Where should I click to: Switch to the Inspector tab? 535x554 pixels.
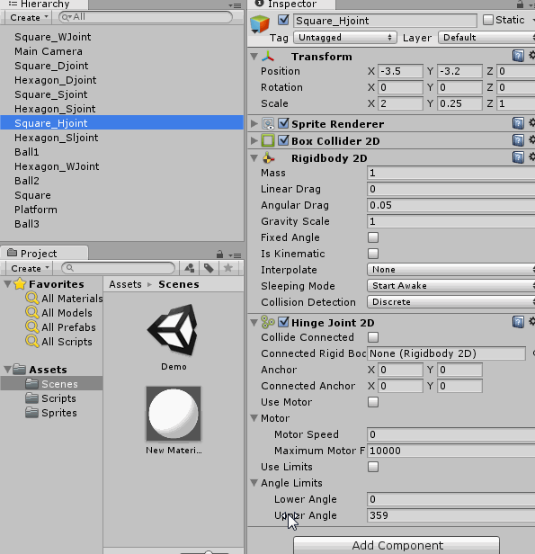pyautogui.click(x=291, y=4)
